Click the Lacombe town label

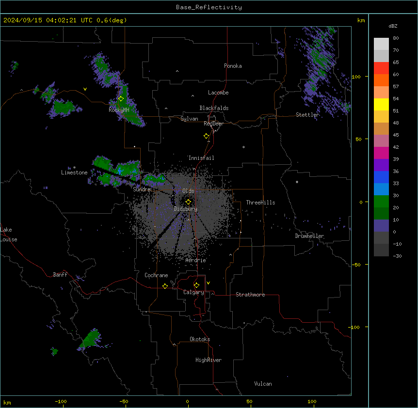[218, 93]
